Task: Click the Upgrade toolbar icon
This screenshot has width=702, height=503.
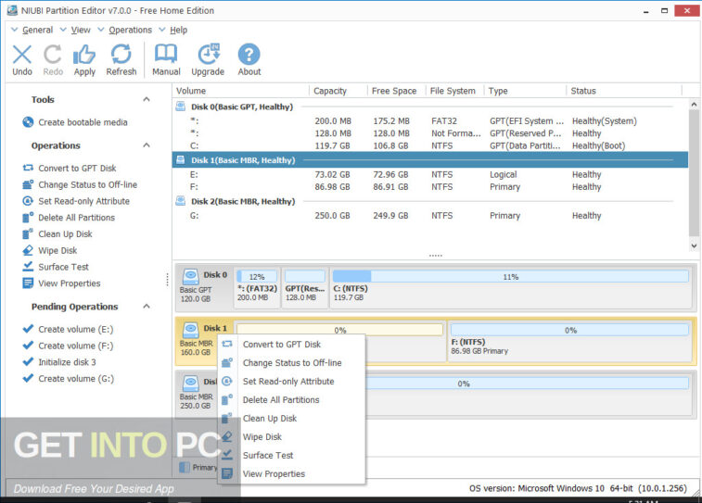Action: click(208, 54)
